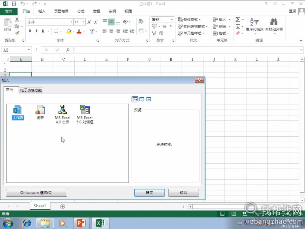Toggle top vertical alignment
Viewport: 305px width, 229px height.
tap(105, 21)
